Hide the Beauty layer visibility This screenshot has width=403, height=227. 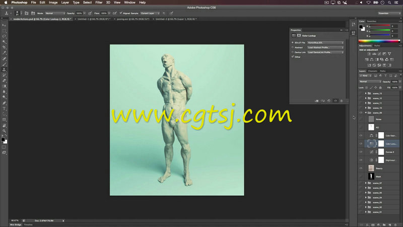point(361,168)
